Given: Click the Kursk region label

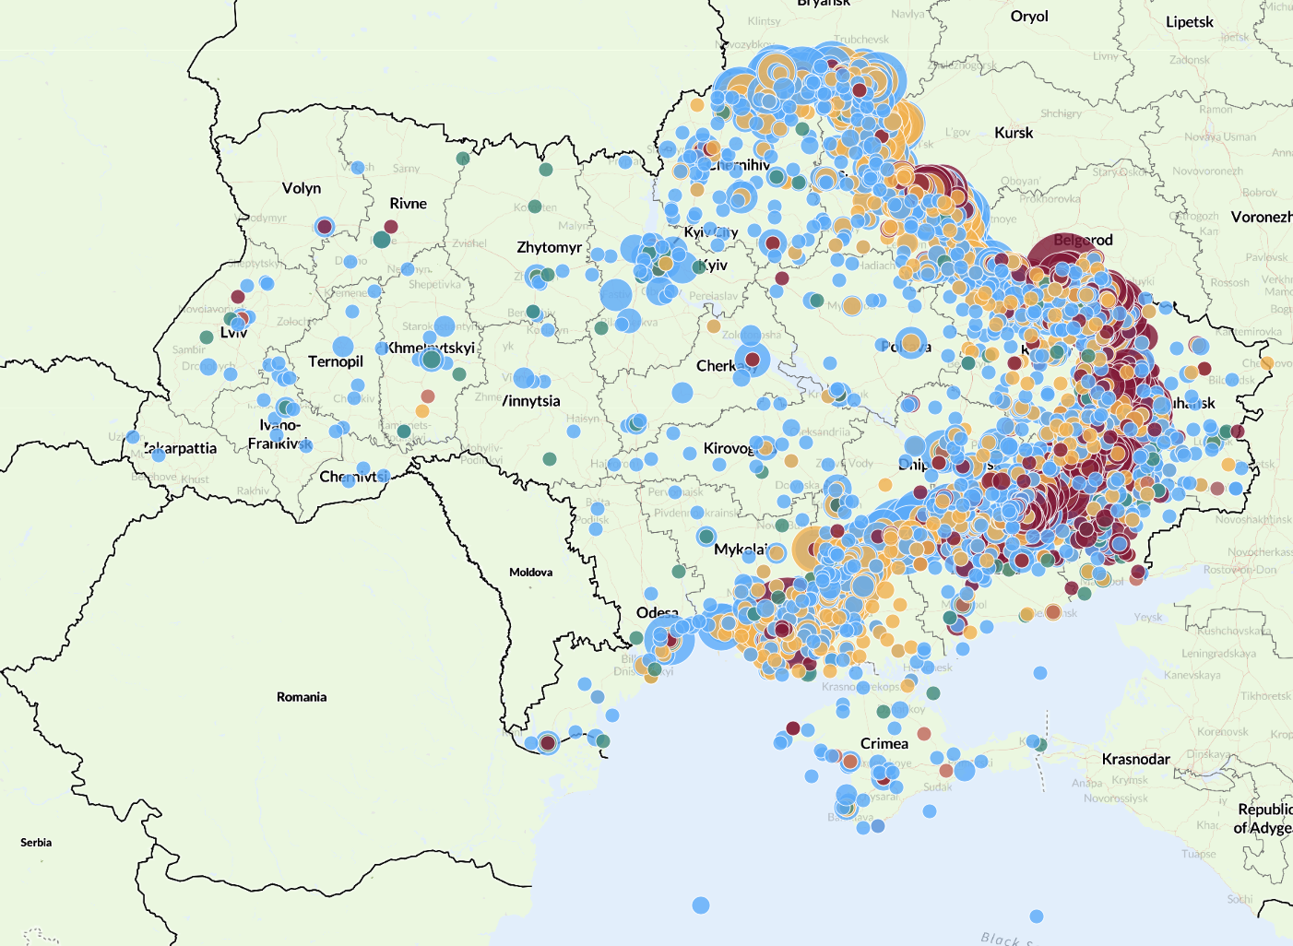Looking at the screenshot, I should (1014, 133).
